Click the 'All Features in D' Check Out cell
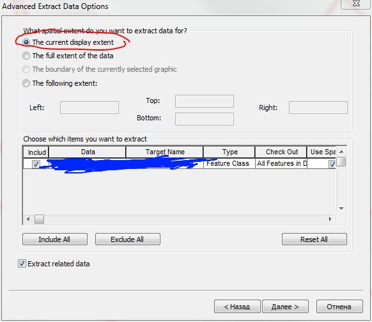Screen dimensions: 372x322 click(281, 163)
